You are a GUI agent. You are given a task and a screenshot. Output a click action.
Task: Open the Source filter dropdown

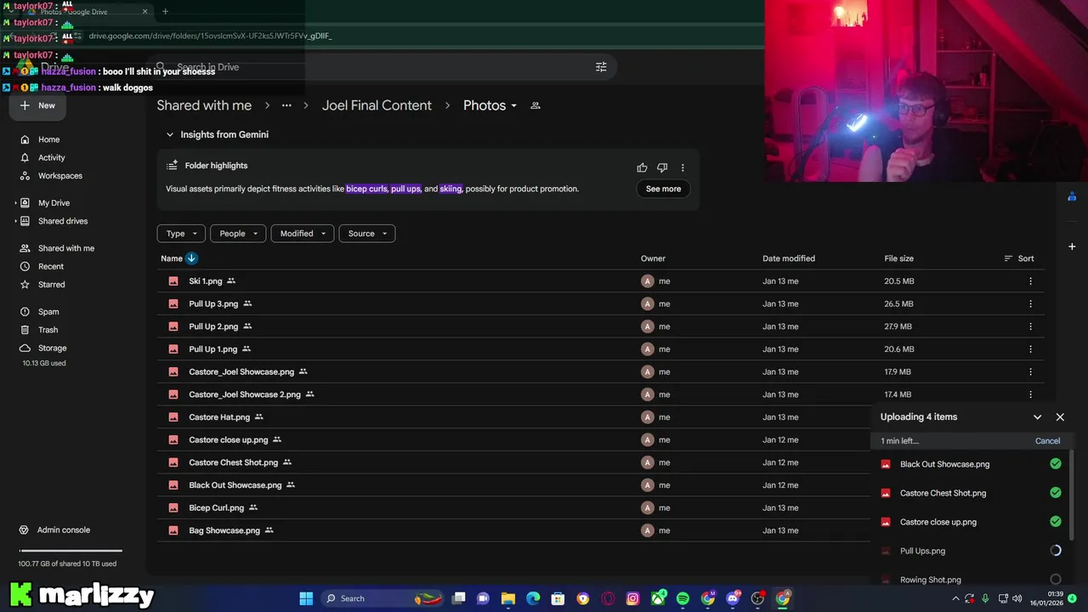pyautogui.click(x=366, y=234)
